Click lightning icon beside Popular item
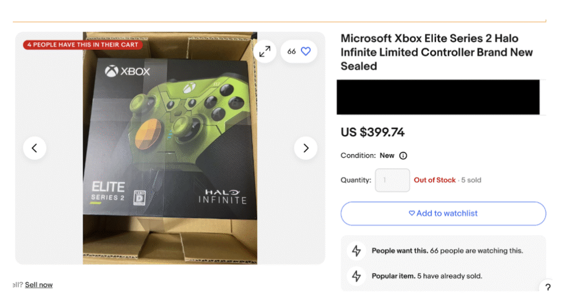576x297 pixels. [x=356, y=276]
